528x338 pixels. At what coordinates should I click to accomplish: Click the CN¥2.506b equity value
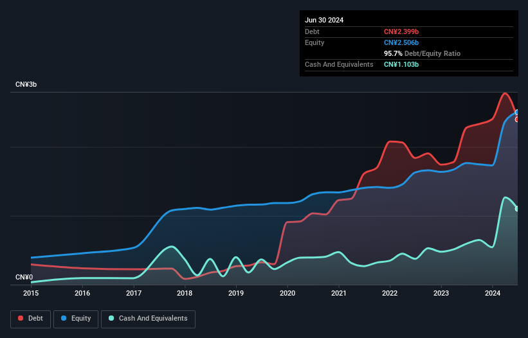pos(401,42)
